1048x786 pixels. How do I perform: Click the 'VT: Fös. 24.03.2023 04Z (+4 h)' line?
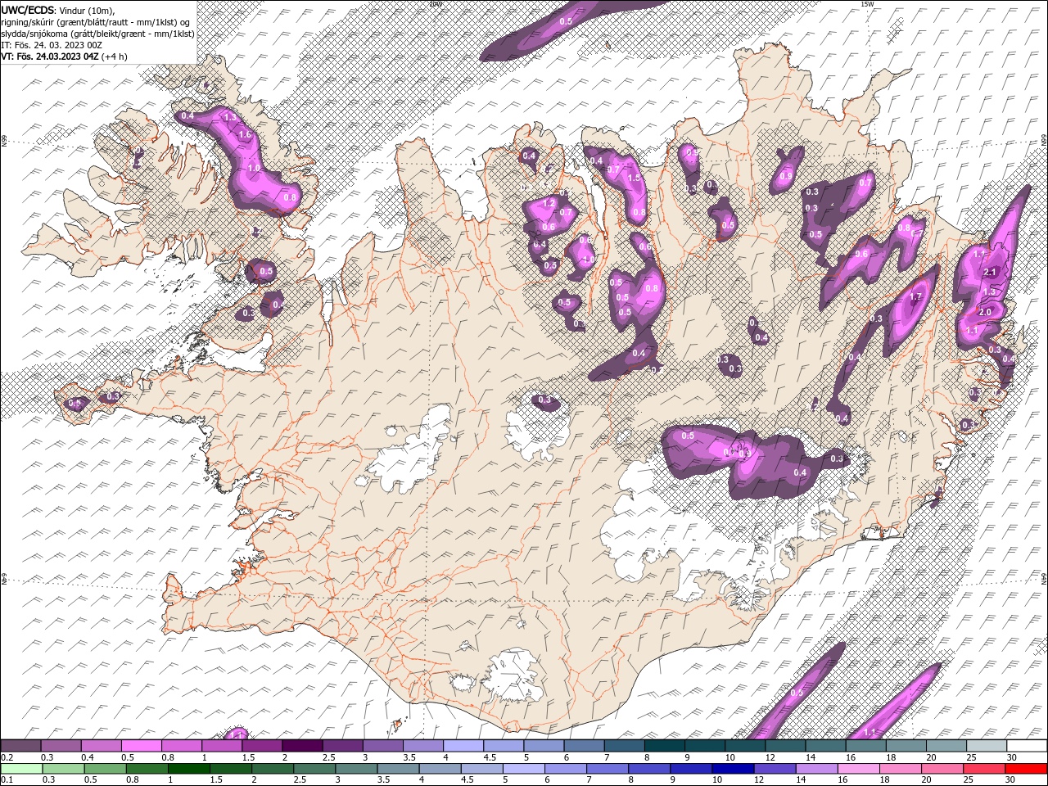point(65,56)
